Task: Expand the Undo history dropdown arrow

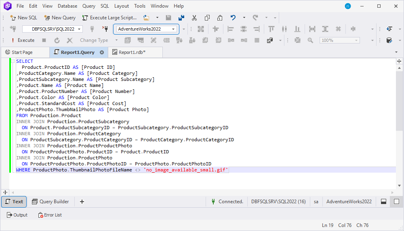Action: coord(244,18)
